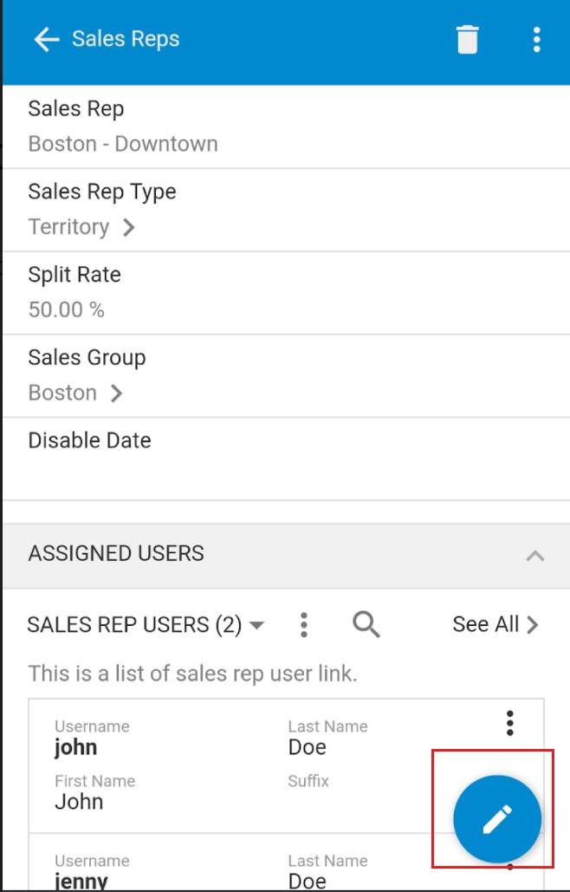The height and width of the screenshot is (892, 570).
Task: Select the Split Rate field 50.00 %
Action: (x=287, y=293)
